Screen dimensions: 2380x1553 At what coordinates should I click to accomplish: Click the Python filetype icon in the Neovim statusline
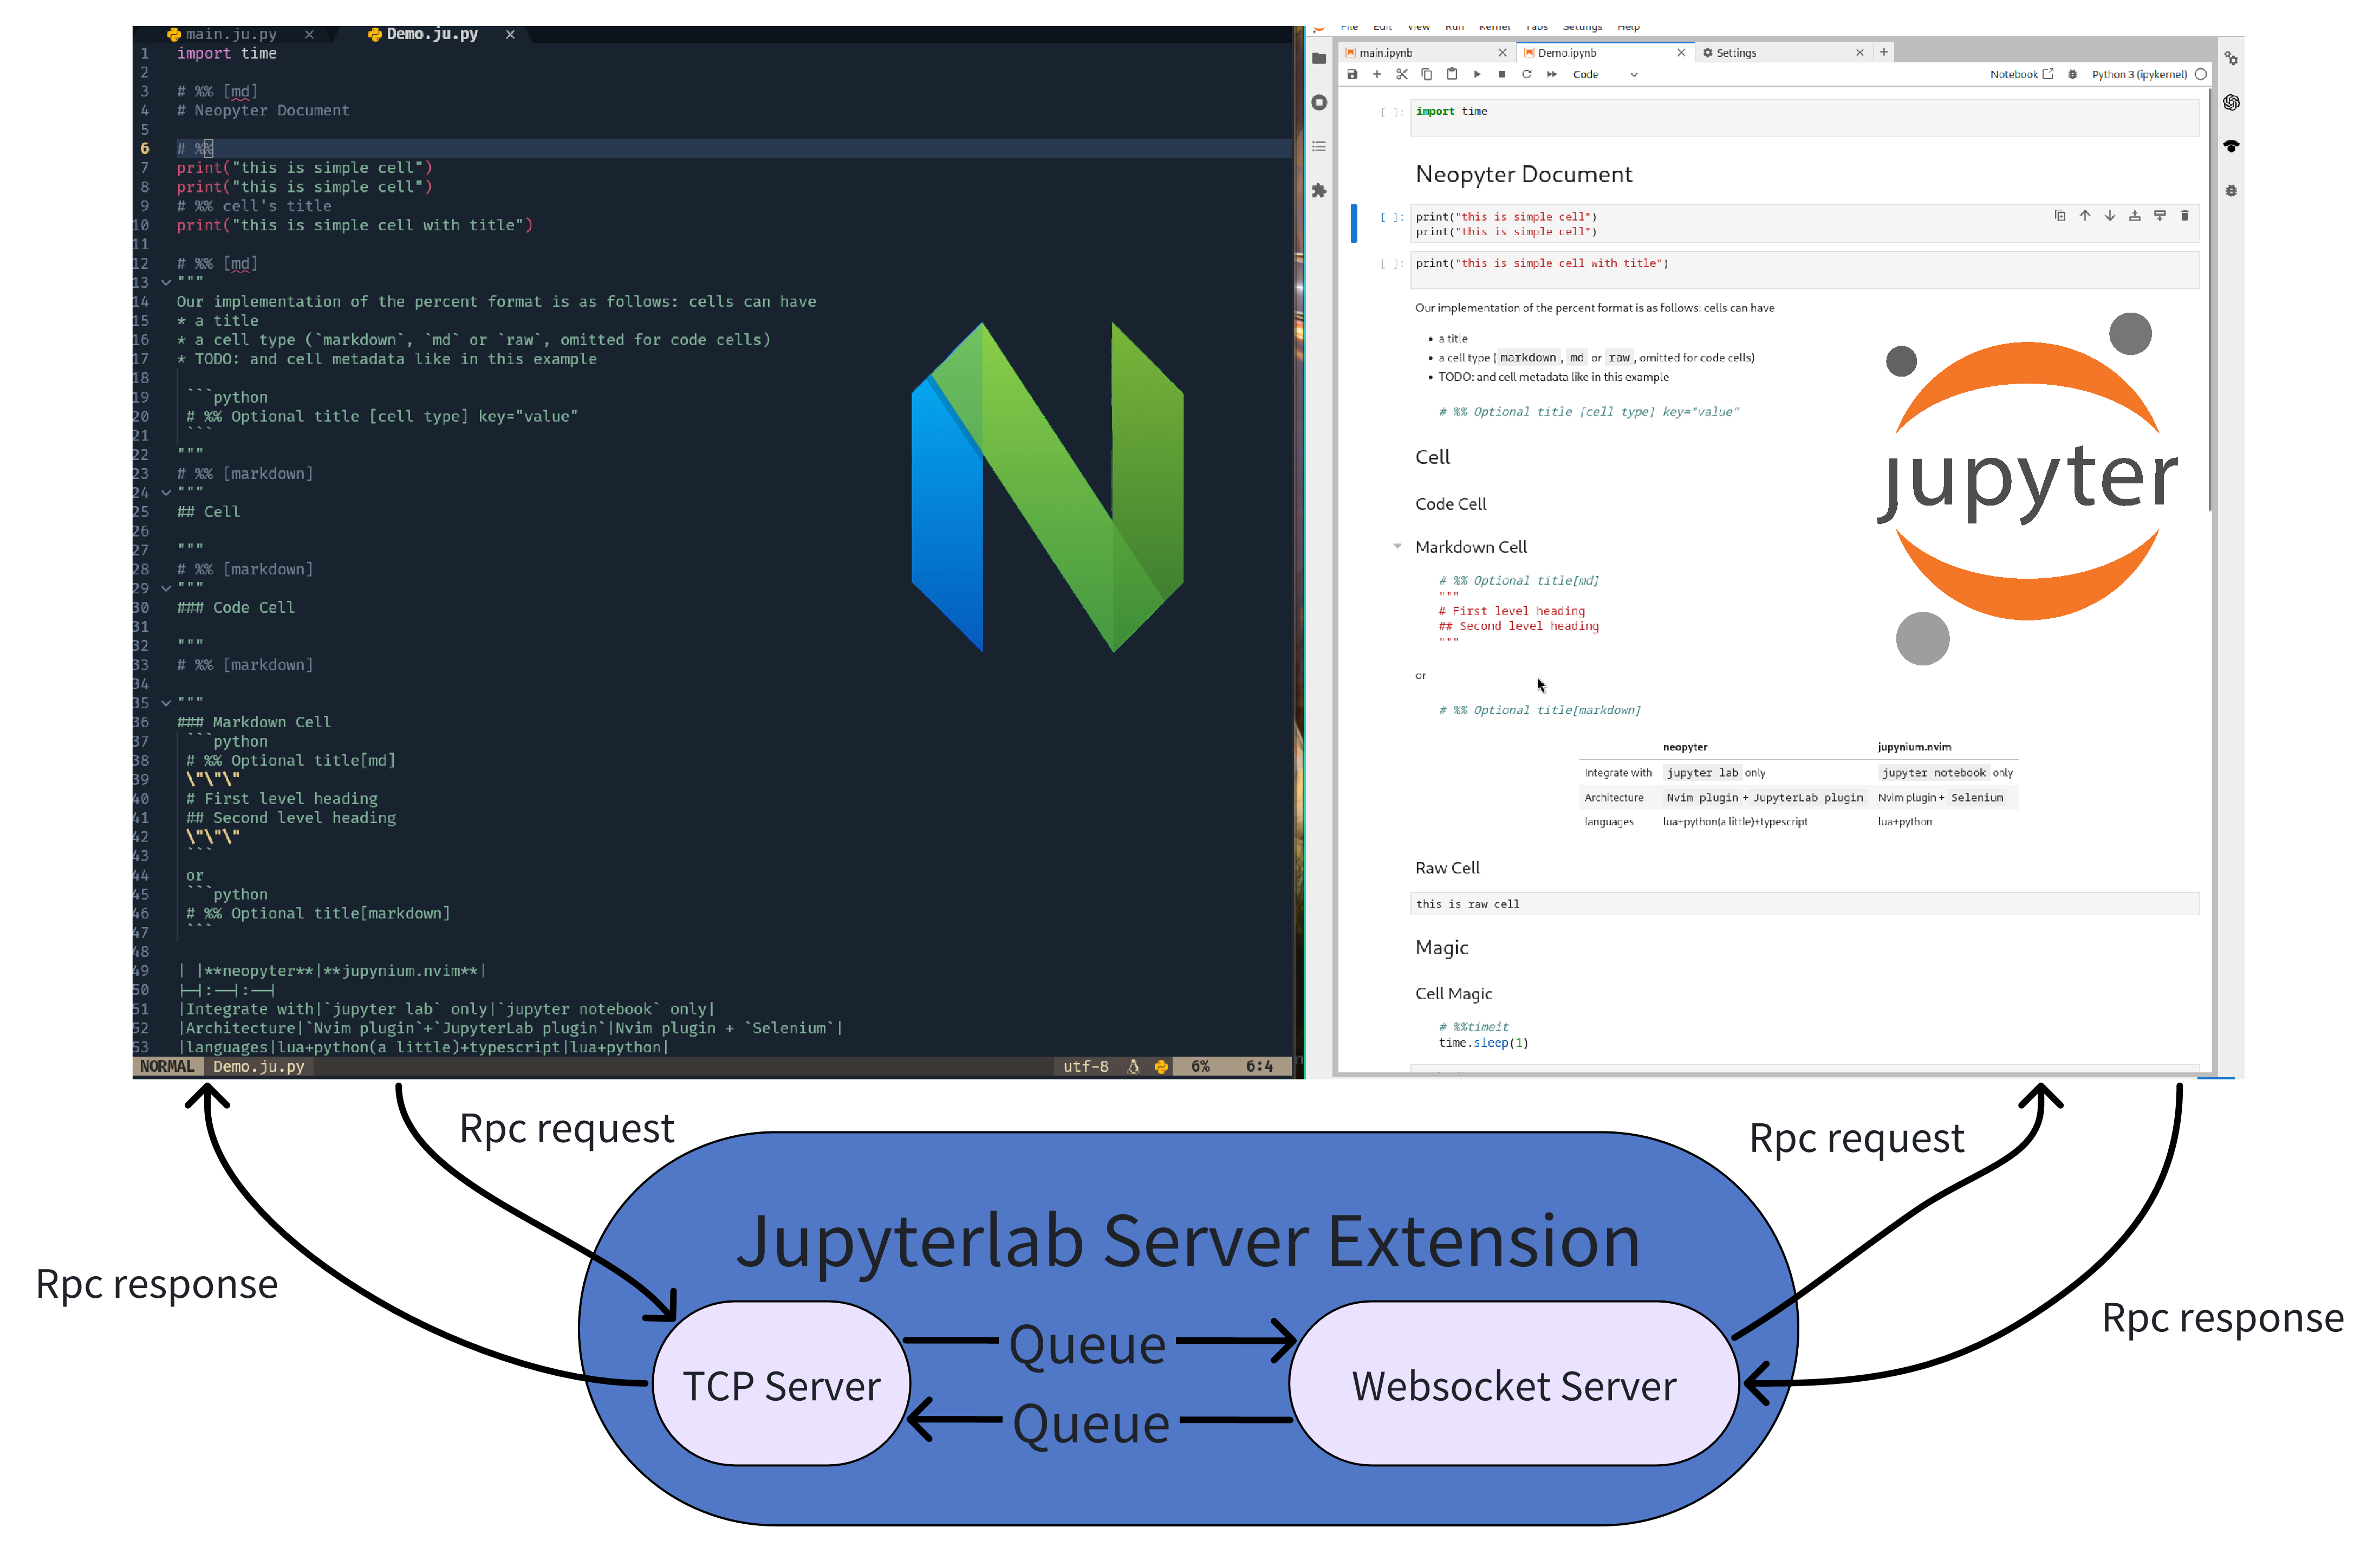pyautogui.click(x=1161, y=1067)
